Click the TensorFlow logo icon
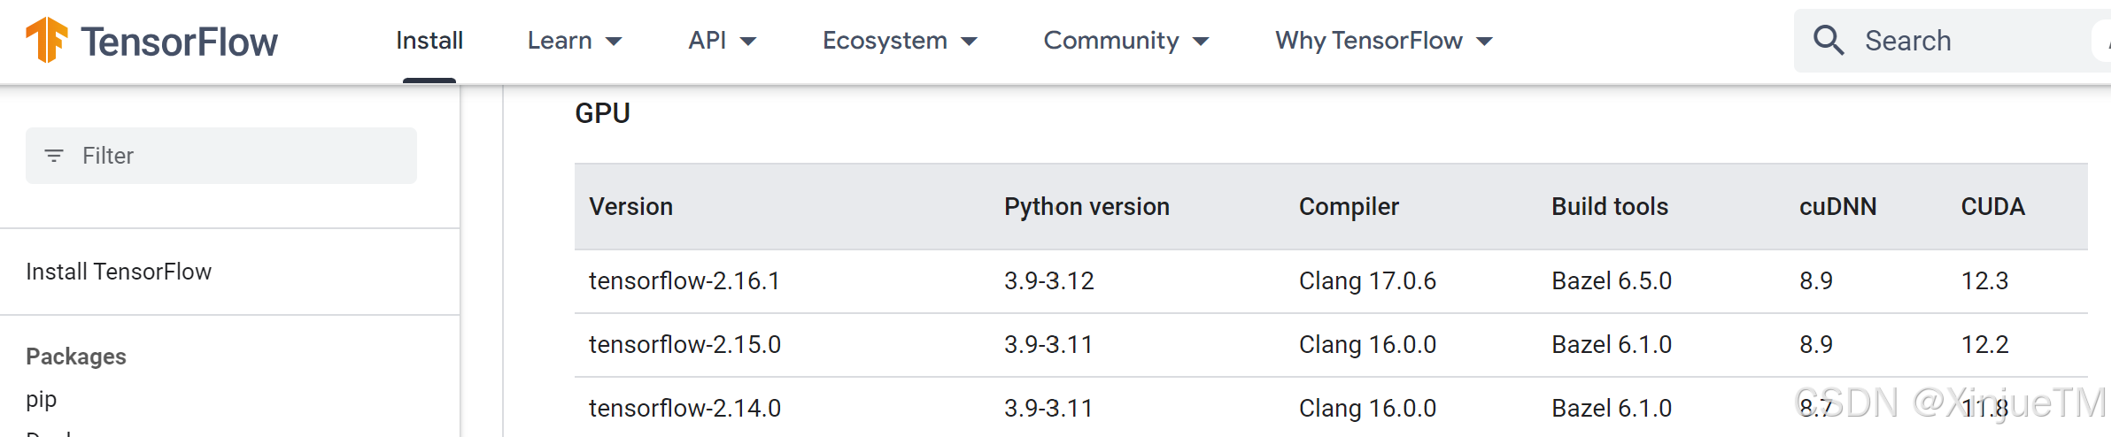Screen dimensions: 2111x437 47,40
